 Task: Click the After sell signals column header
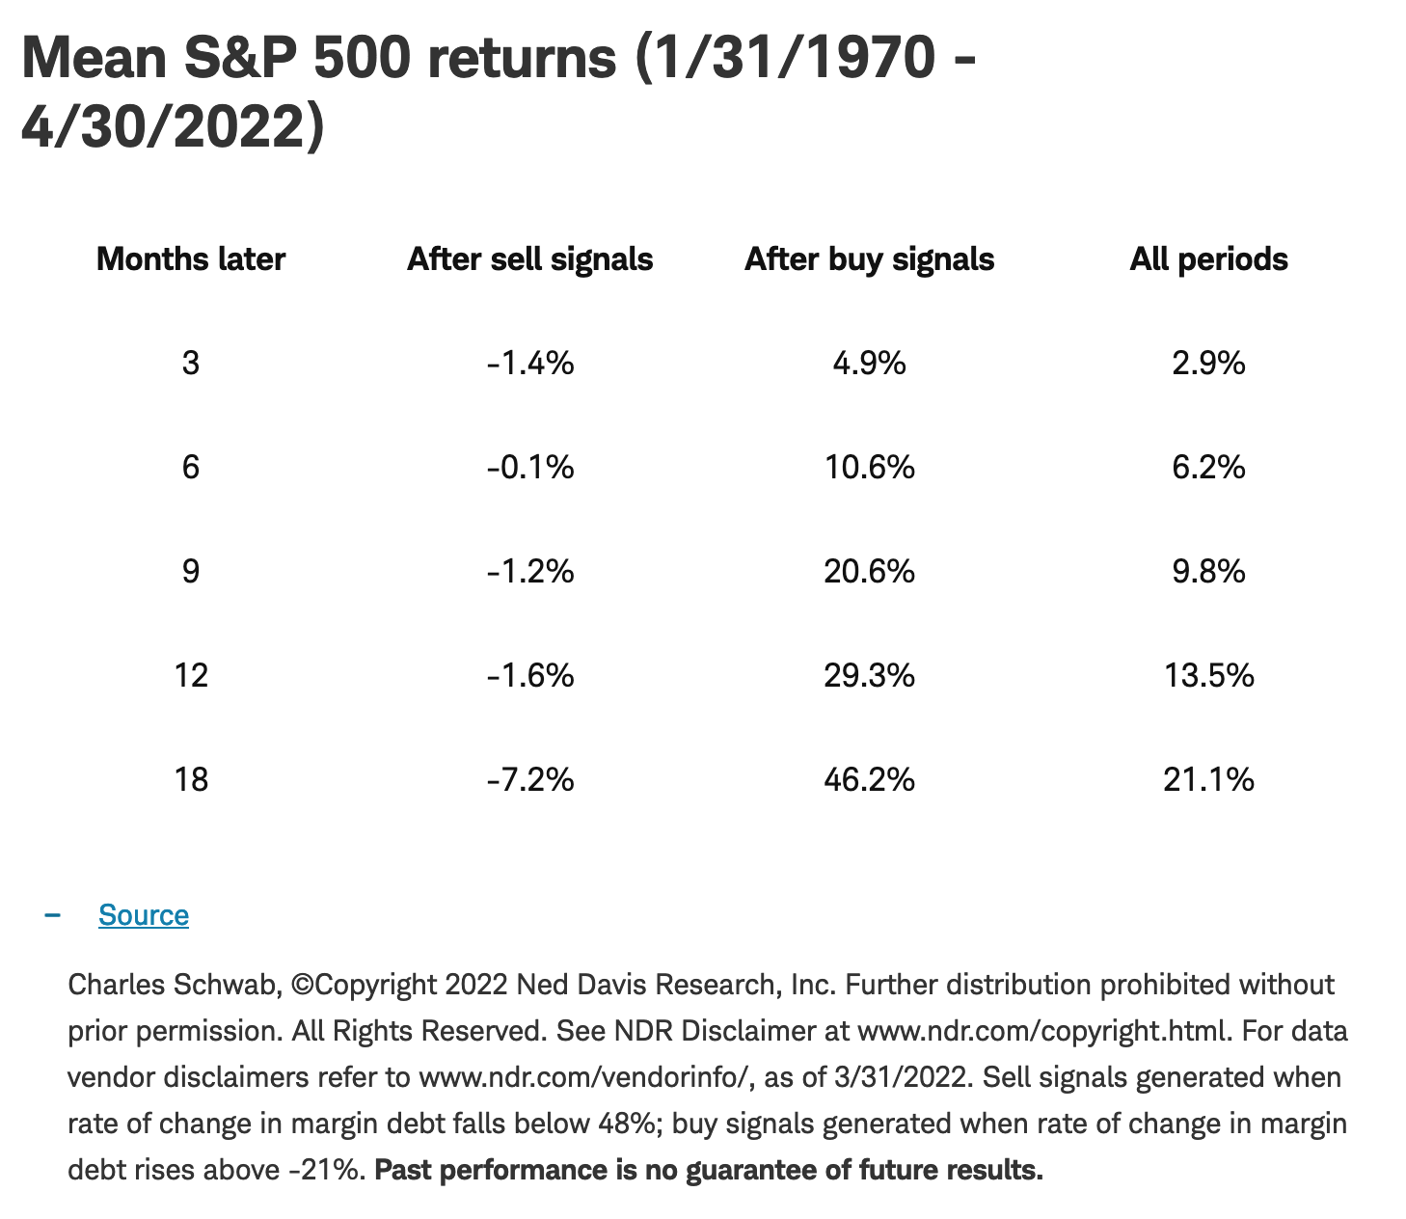coord(529,259)
